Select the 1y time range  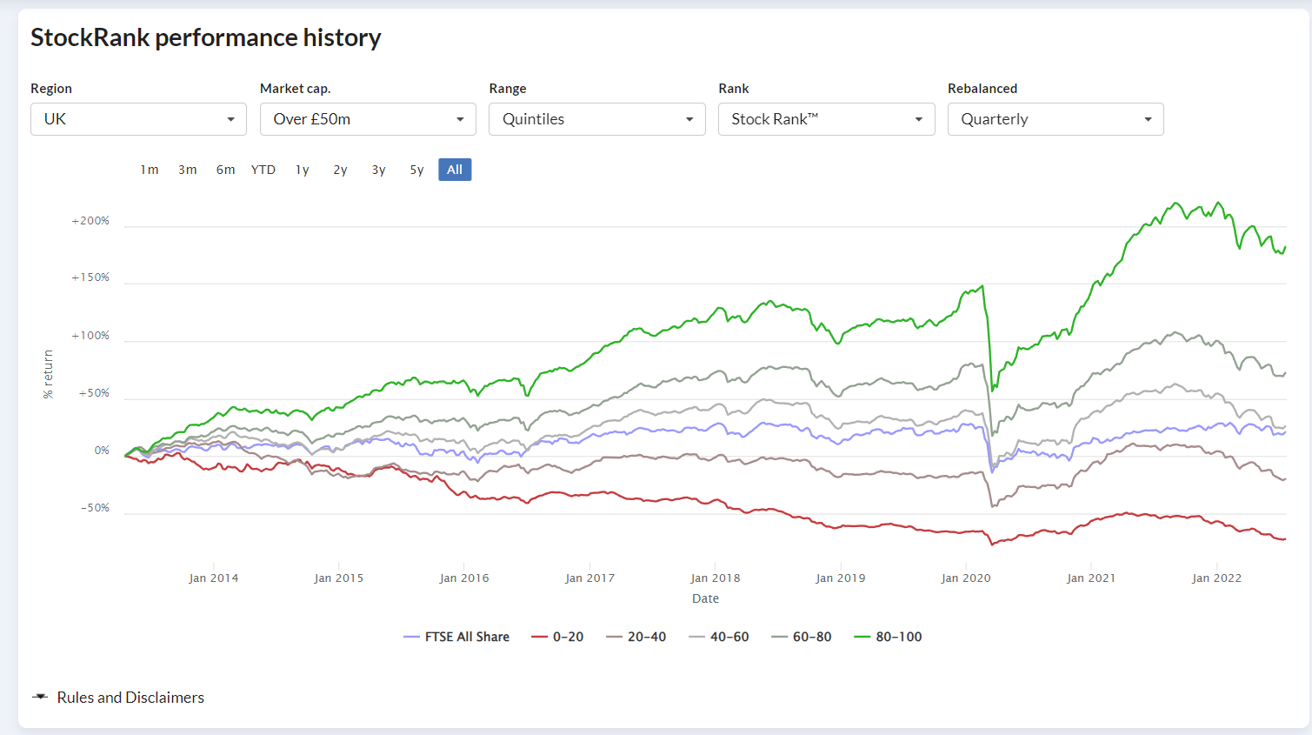303,170
